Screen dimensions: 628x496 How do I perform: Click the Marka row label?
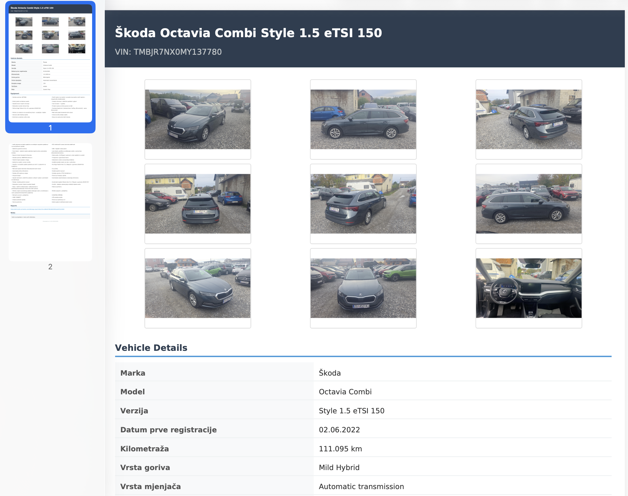point(133,373)
